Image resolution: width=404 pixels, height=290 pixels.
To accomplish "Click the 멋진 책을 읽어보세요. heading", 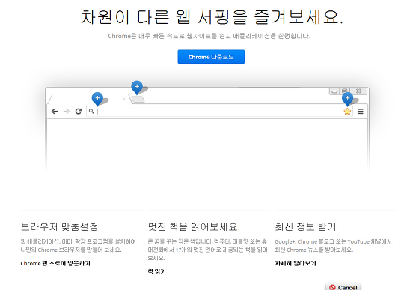I will click(x=194, y=227).
